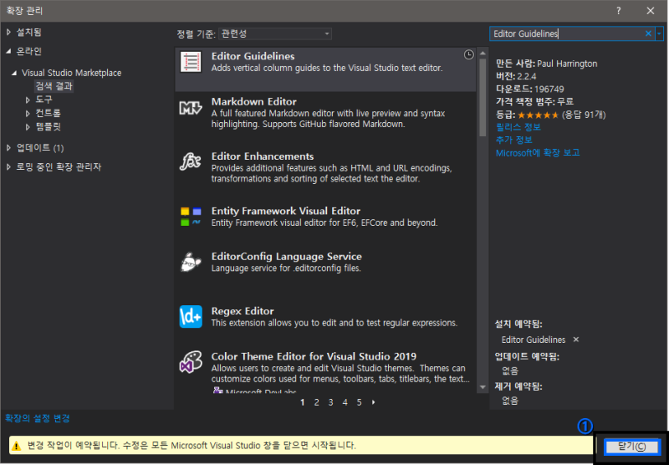Close the 확장 관리 dialog window

click(x=651, y=11)
